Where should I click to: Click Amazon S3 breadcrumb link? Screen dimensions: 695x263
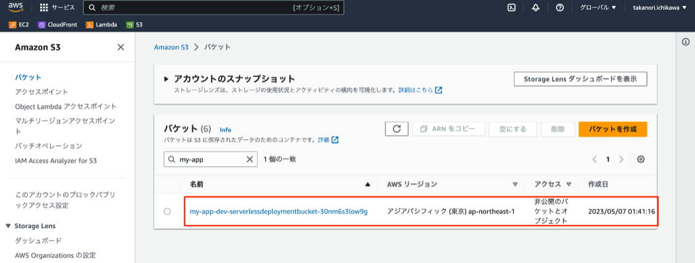(x=171, y=47)
